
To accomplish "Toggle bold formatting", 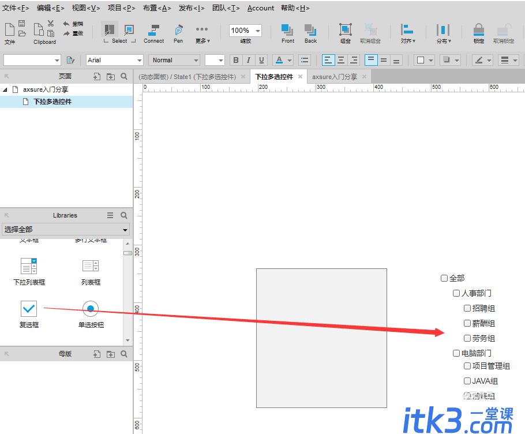I will [x=236, y=60].
